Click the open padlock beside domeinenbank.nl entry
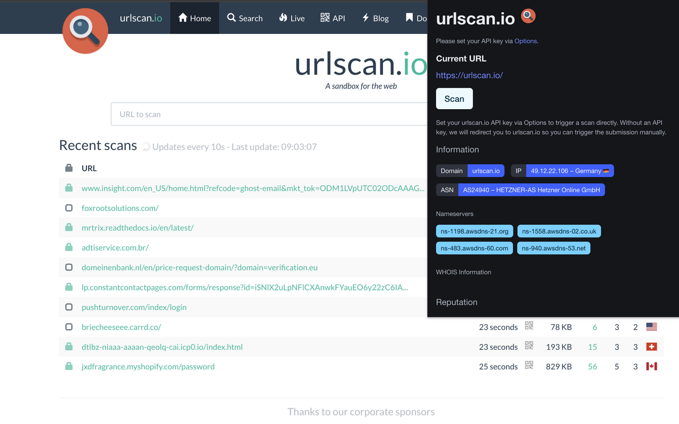 (68, 267)
